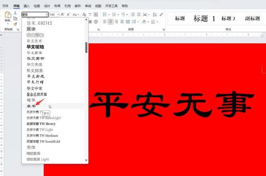Click the character border boxed A icon

pos(96,14)
